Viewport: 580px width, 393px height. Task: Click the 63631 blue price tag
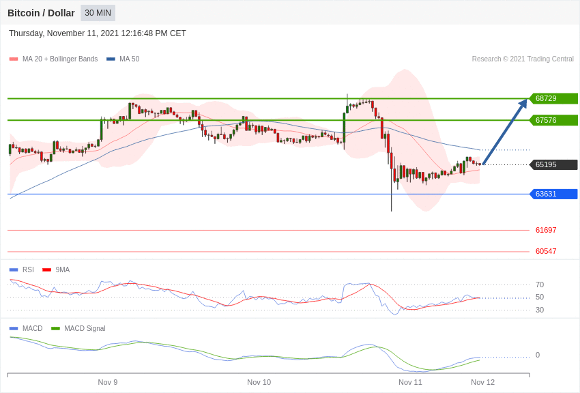tap(553, 194)
